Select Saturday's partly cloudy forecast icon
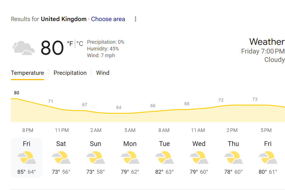Image resolution: width=285 pixels, height=190 pixels. (x=61, y=157)
